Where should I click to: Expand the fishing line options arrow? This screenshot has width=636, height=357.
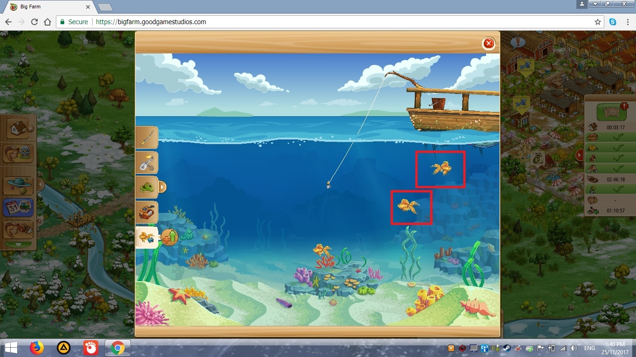pos(162,187)
